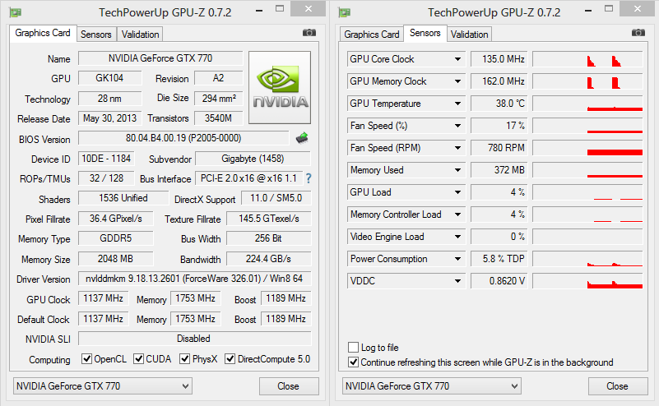The image size is (659, 406).
Task: Open the Fan Speed (RPM) sensor dropdown
Action: [457, 148]
